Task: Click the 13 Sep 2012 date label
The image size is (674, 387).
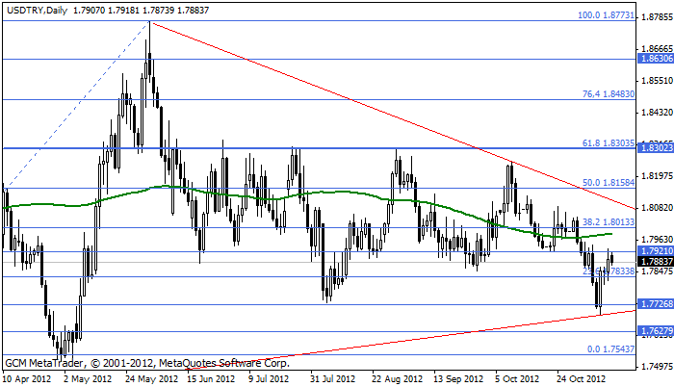Action: 458,379
